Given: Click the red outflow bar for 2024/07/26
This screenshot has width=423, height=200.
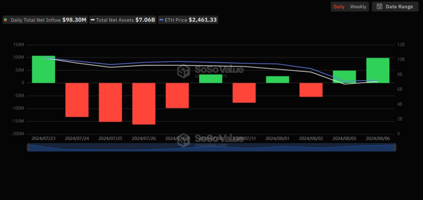Looking at the screenshot, I should click(x=144, y=104).
